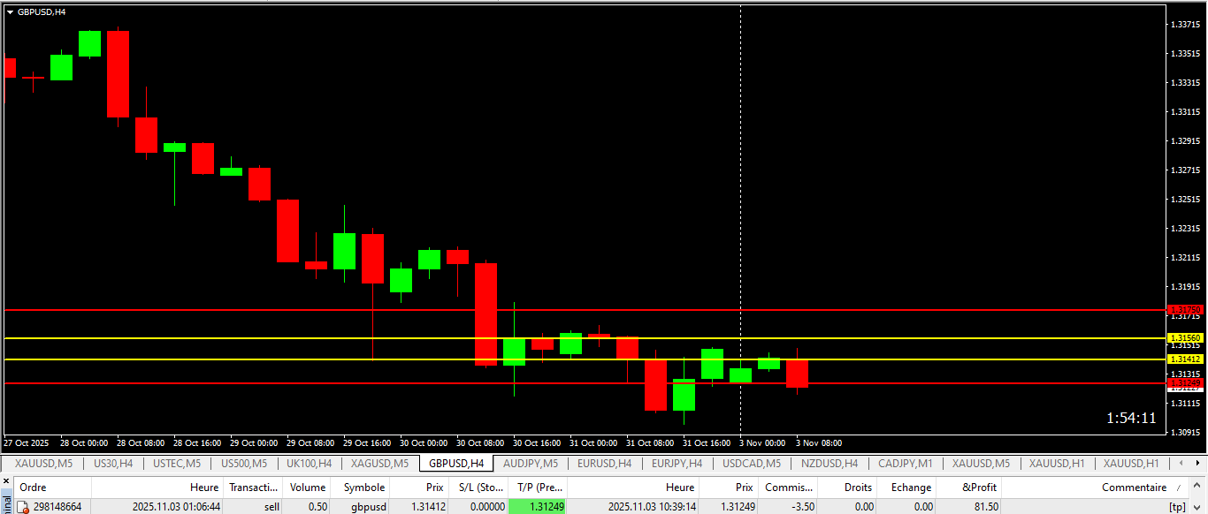Open the XAGUSD,M5 chart tab
This screenshot has height=514, width=1208.
point(379,463)
